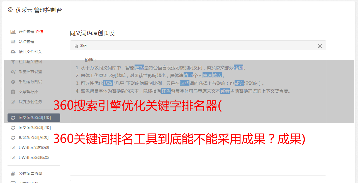Open 手动运行测试 sidebar item
Screen dimensions: 358x183
click(x=34, y=82)
